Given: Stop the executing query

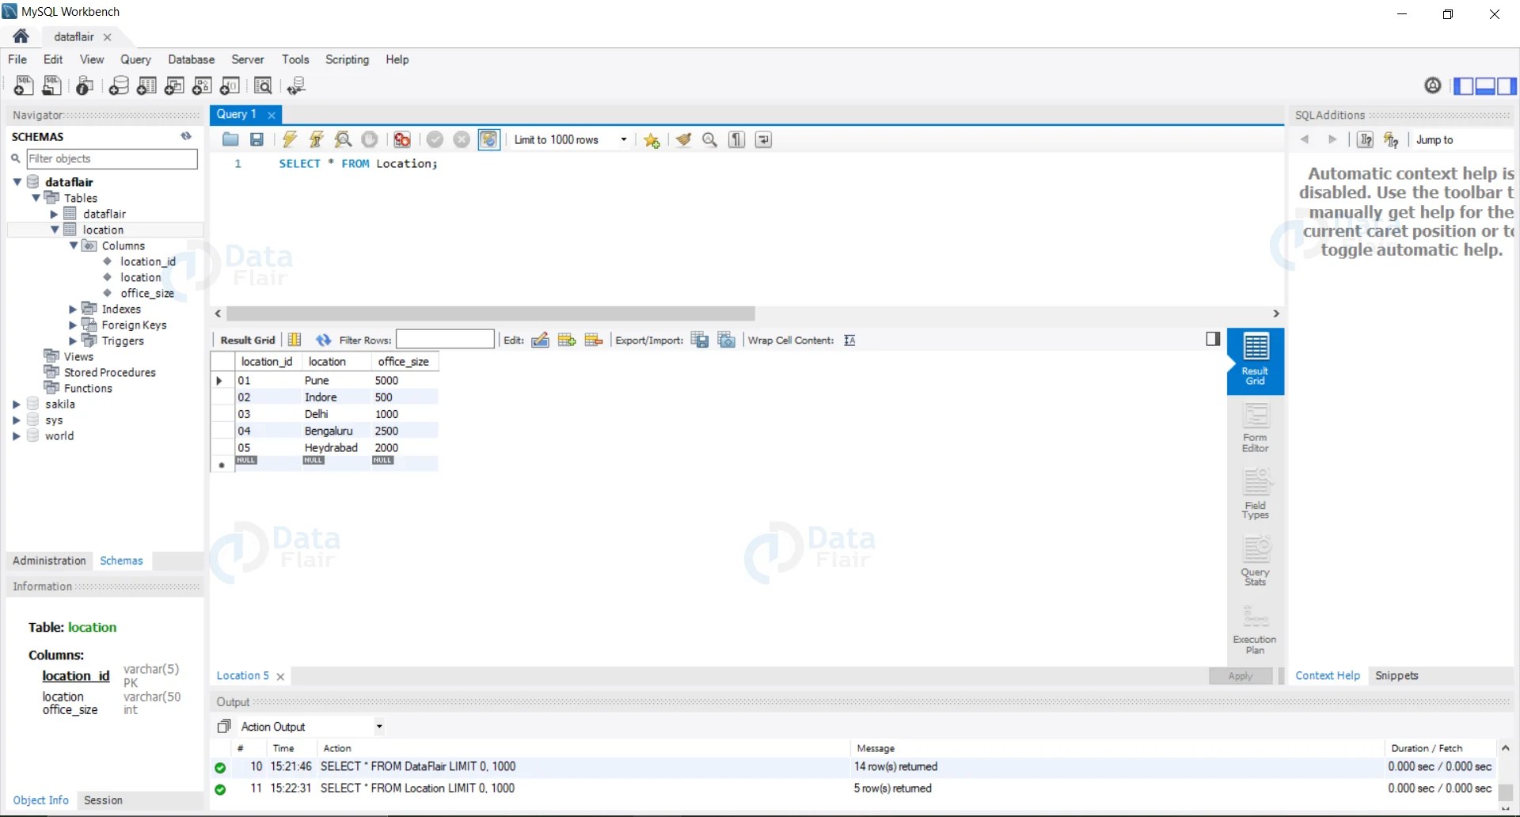Looking at the screenshot, I should tap(370, 140).
